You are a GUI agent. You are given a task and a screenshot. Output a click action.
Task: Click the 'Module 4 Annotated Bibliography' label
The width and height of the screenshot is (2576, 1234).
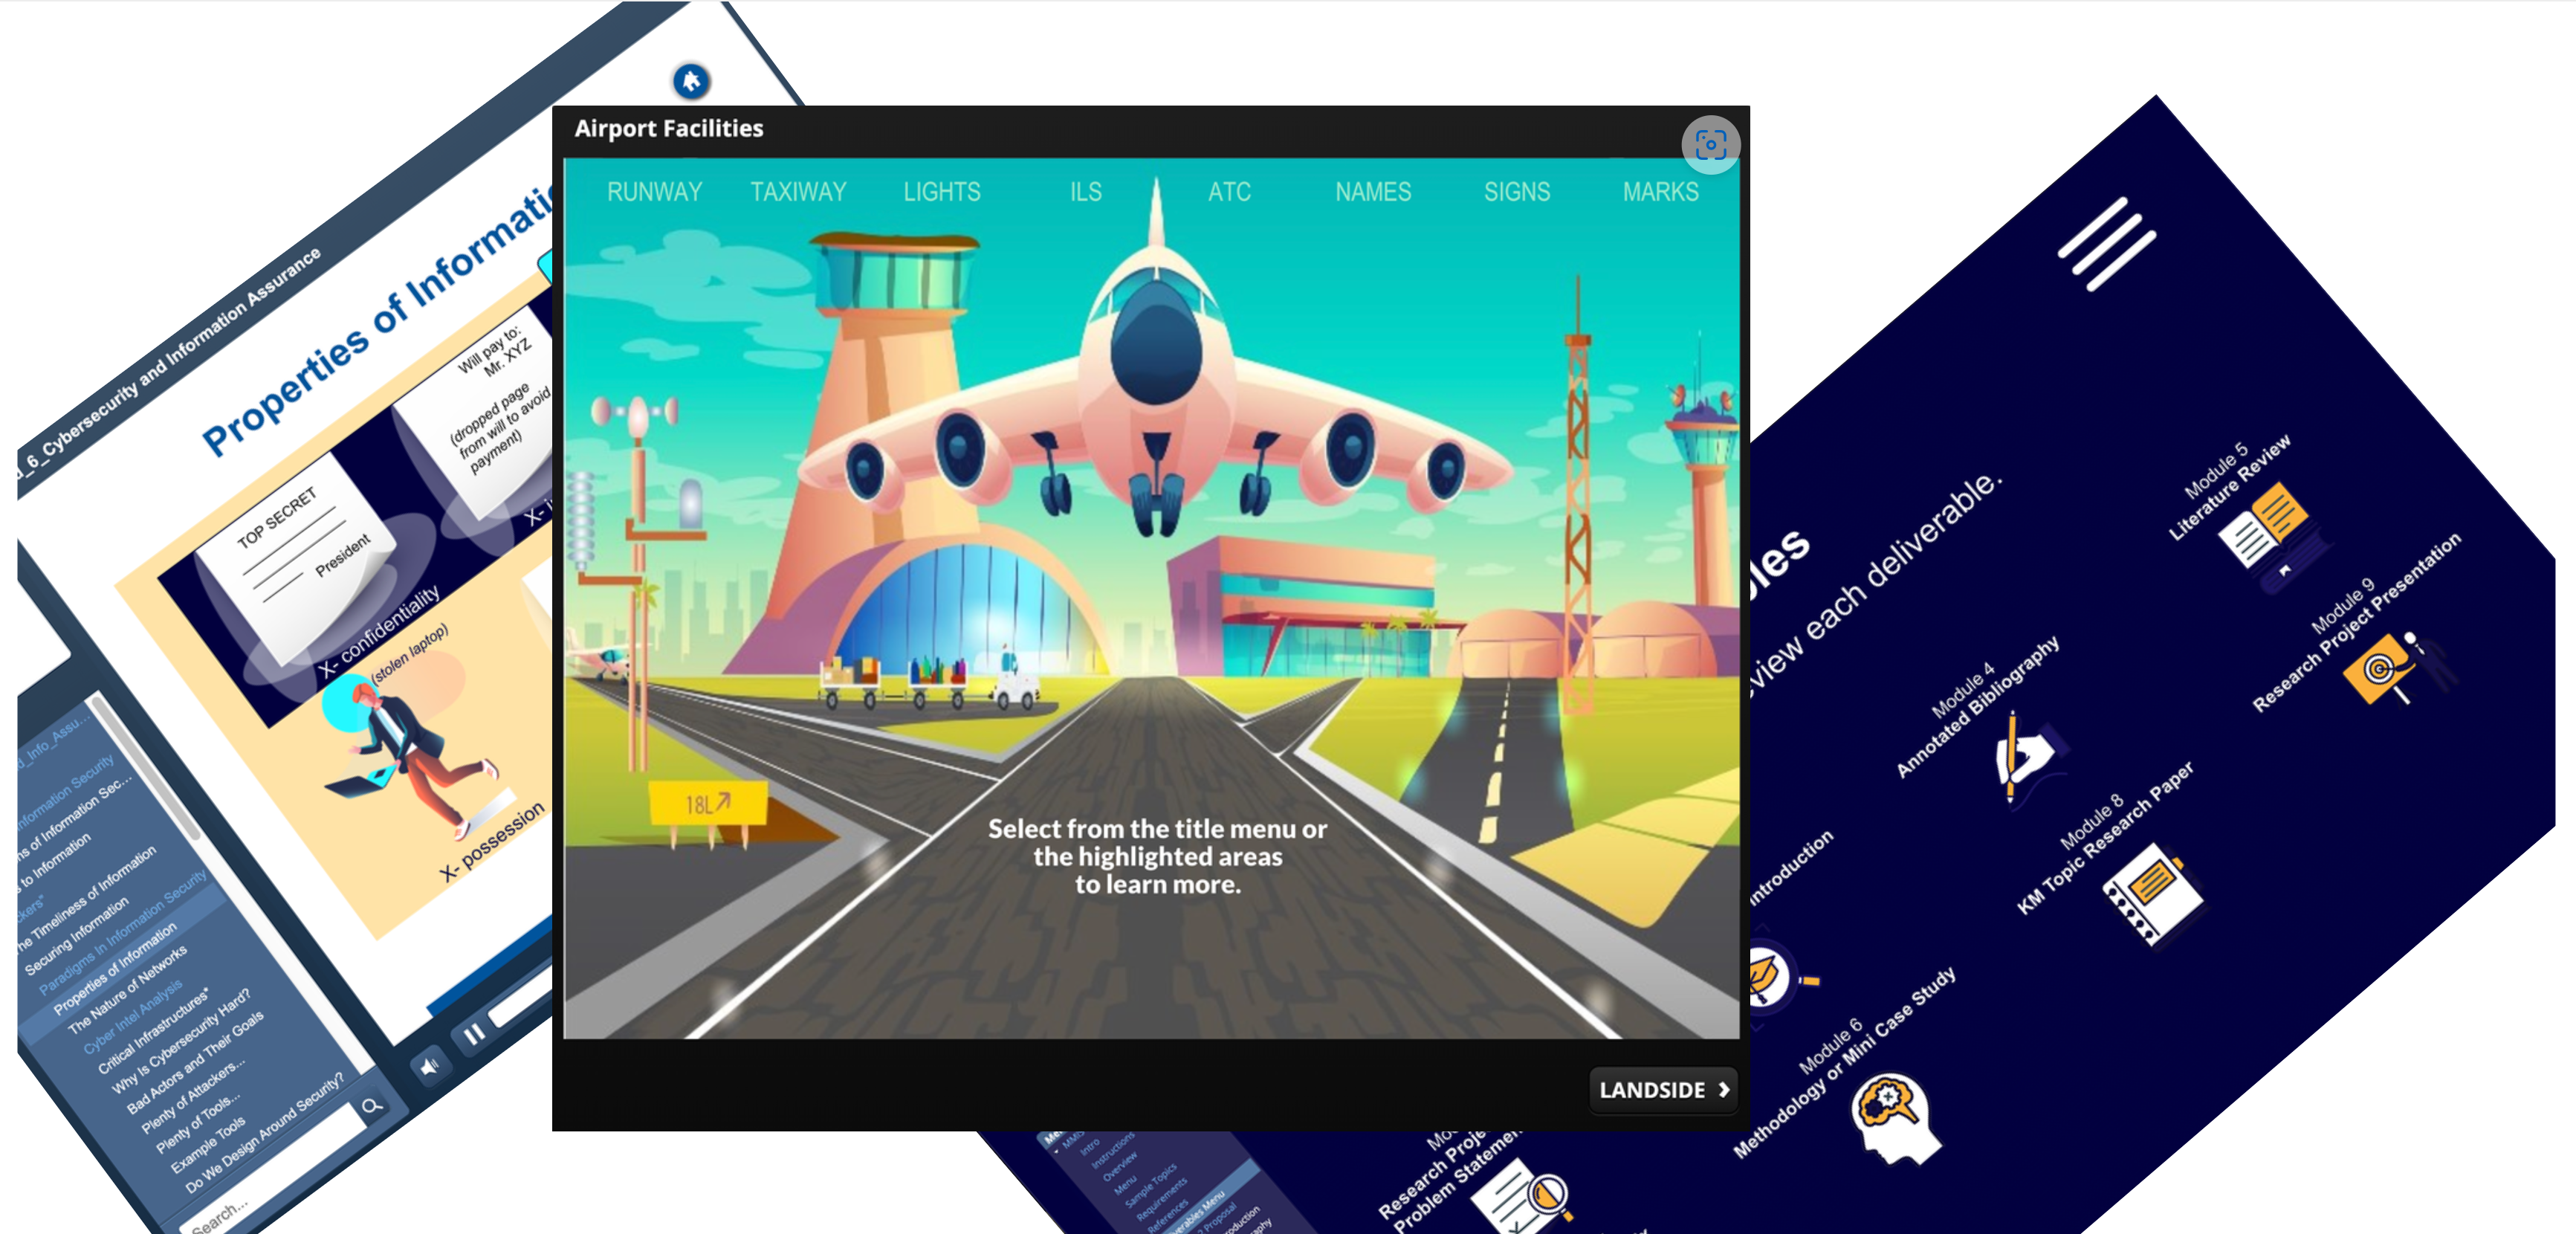click(1978, 706)
